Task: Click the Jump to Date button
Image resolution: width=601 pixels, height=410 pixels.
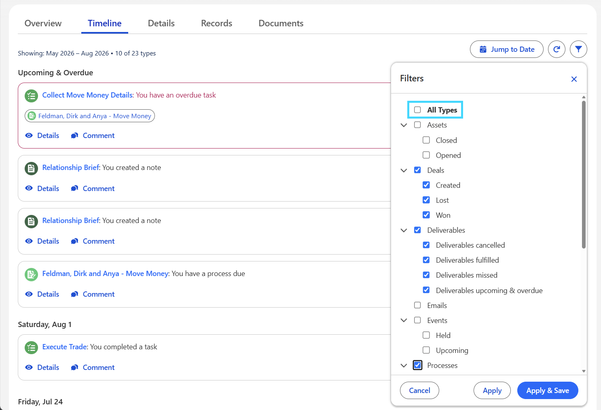Action: click(x=507, y=49)
